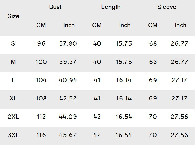Select the 3XL size row label
This screenshot has width=195, height=145.
[13, 135]
